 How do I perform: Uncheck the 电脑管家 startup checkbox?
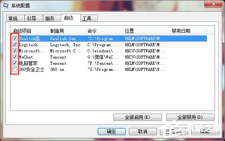click(15, 63)
